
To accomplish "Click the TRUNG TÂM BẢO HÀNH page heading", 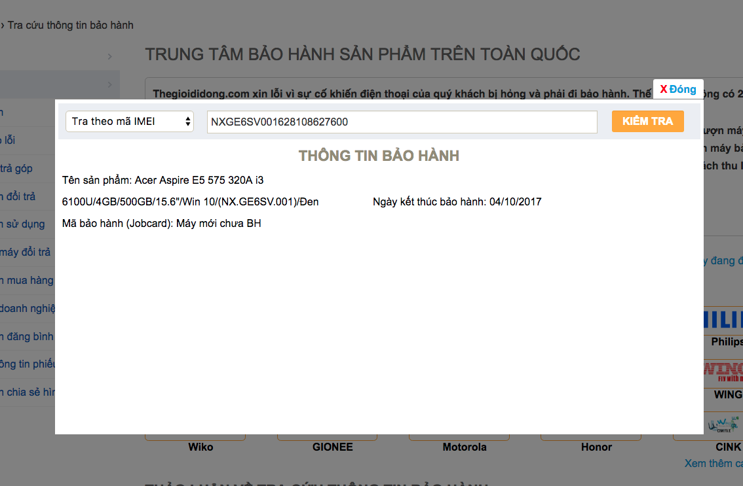I will point(362,54).
